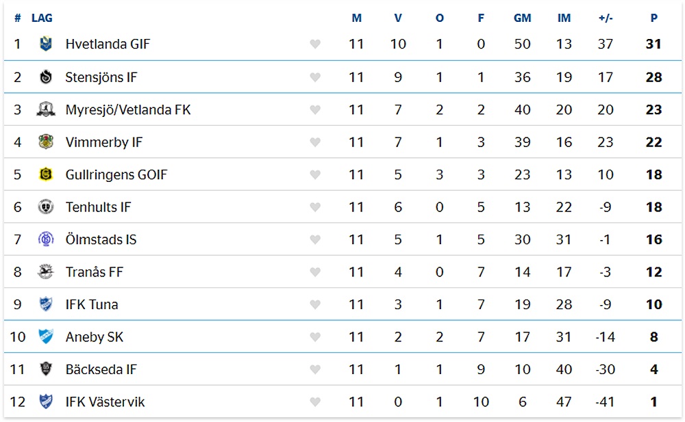Click the Stensjöns IF team logo
Image resolution: width=685 pixels, height=422 pixels.
point(46,77)
